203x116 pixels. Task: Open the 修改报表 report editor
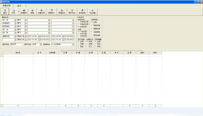tap(82, 11)
